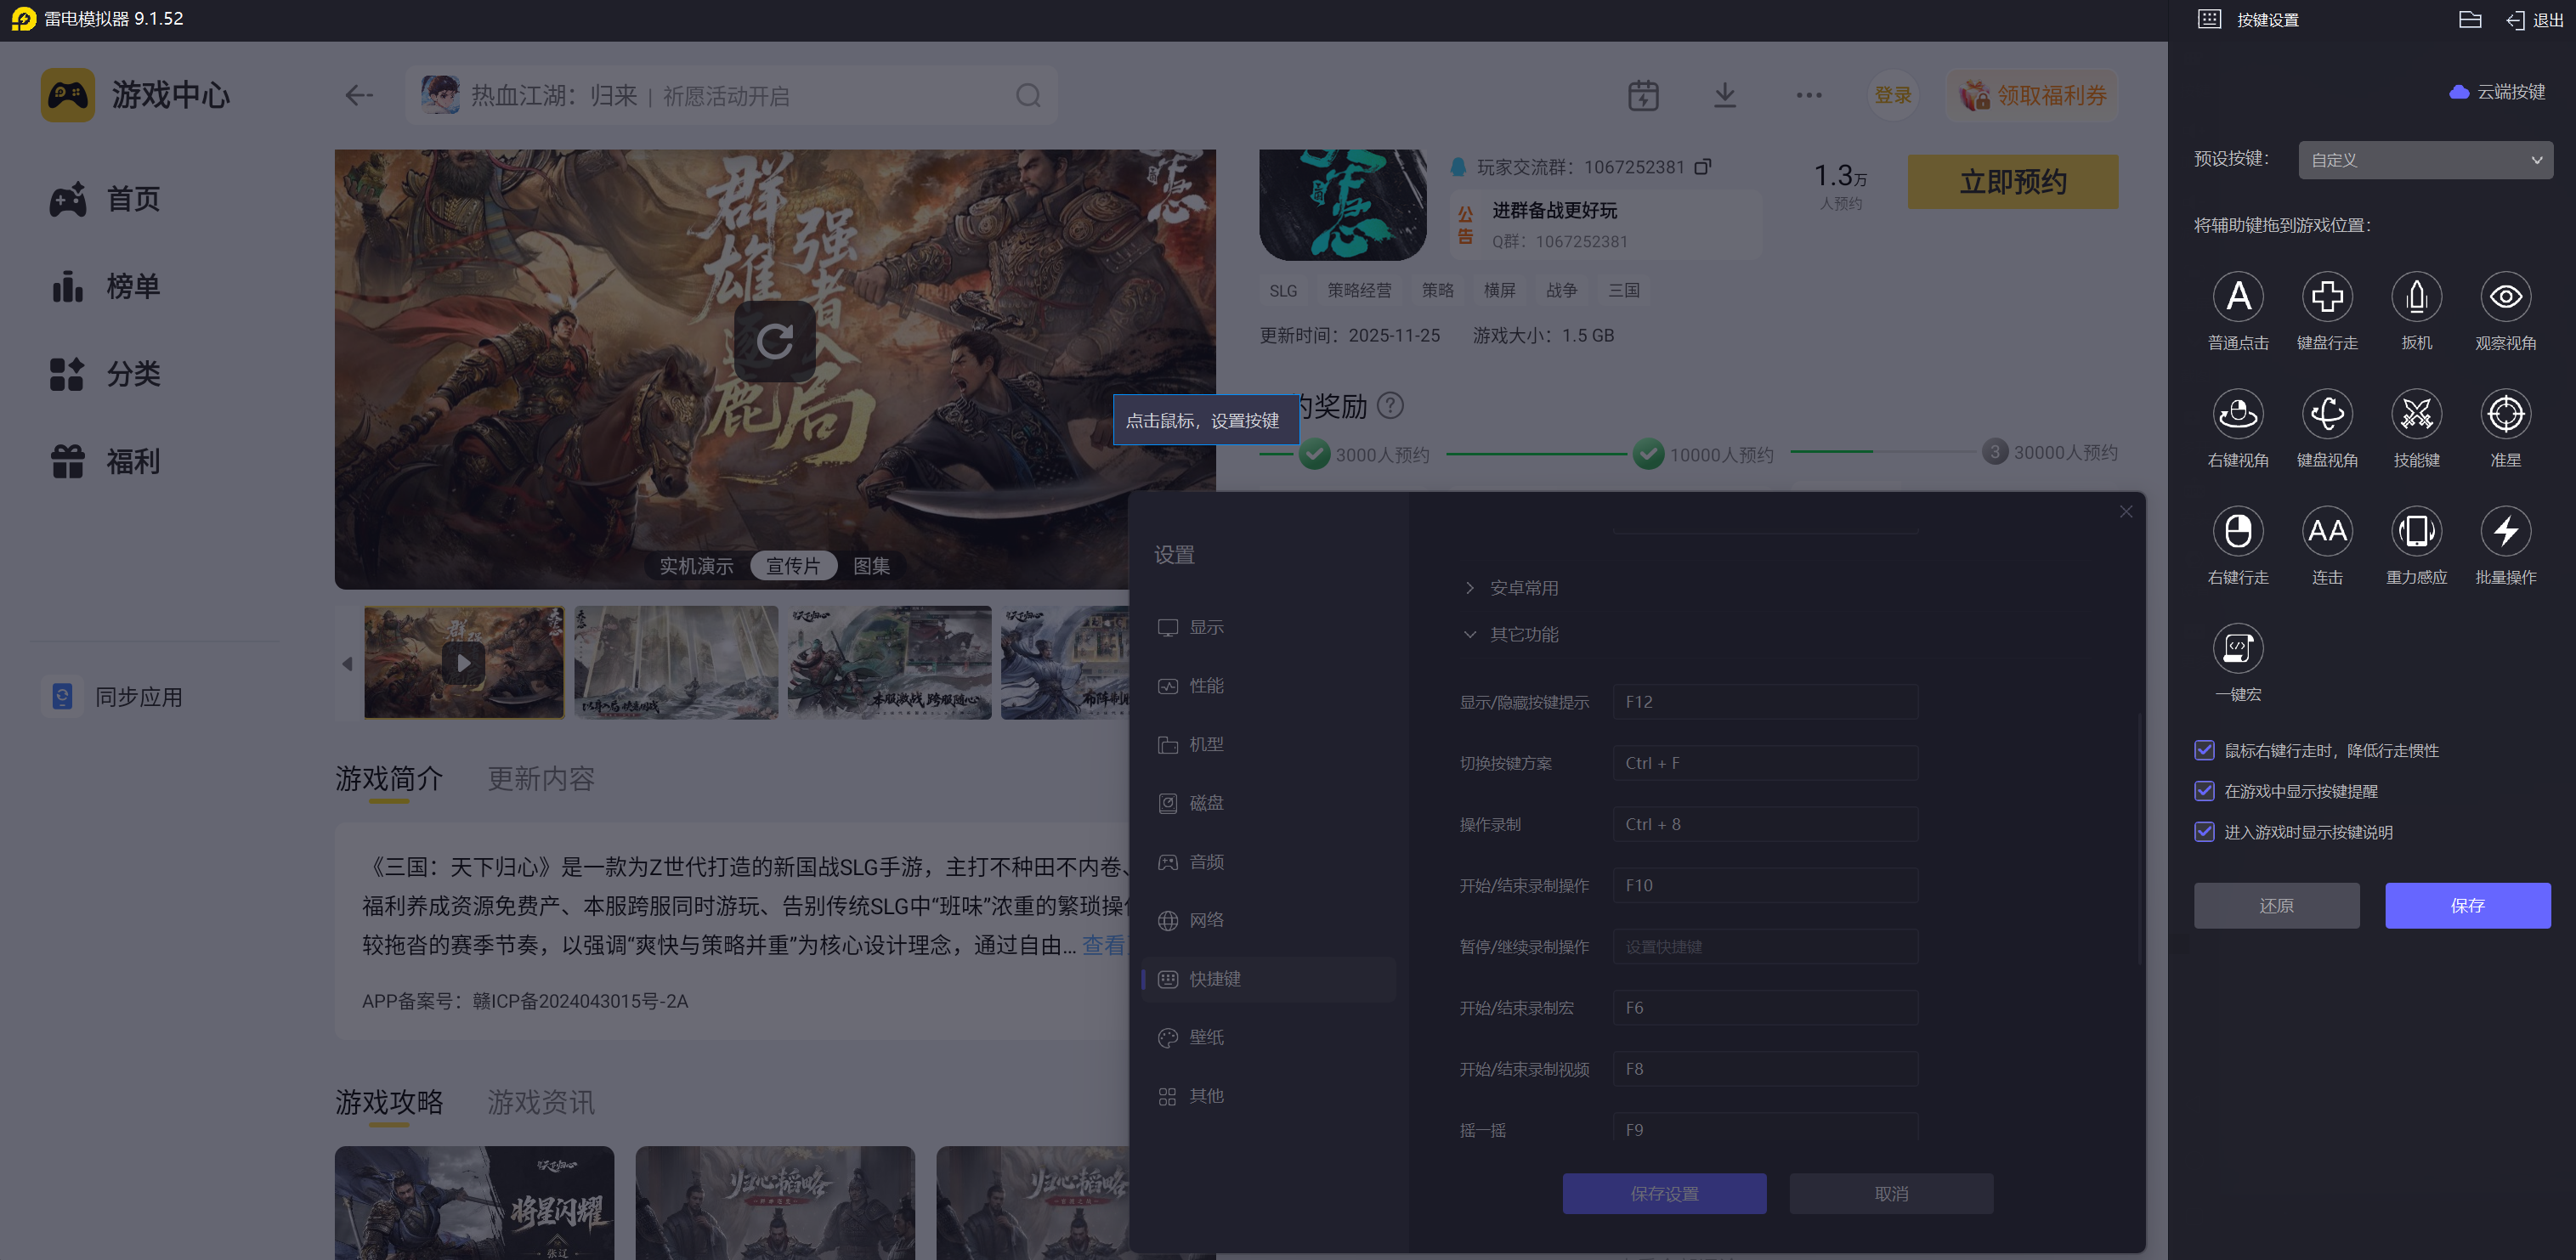Click the 还原 restore button
The width and height of the screenshot is (2576, 1260).
[x=2275, y=905]
